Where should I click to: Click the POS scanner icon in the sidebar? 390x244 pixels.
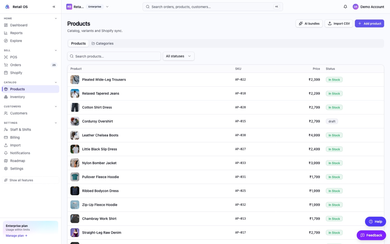[x=6, y=57]
